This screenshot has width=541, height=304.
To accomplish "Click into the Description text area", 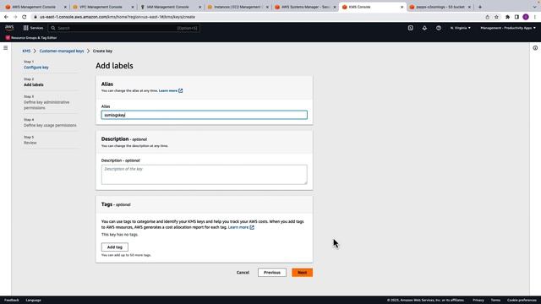I will [205, 175].
